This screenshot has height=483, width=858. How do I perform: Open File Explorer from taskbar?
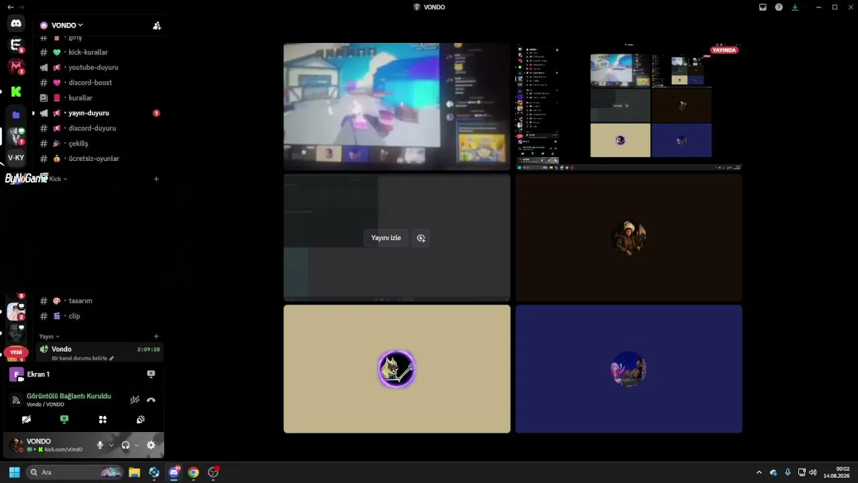[x=134, y=472]
